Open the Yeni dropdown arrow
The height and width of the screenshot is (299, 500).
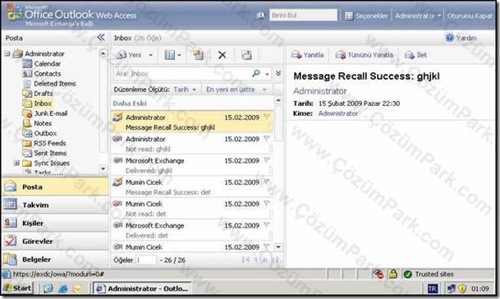point(151,55)
